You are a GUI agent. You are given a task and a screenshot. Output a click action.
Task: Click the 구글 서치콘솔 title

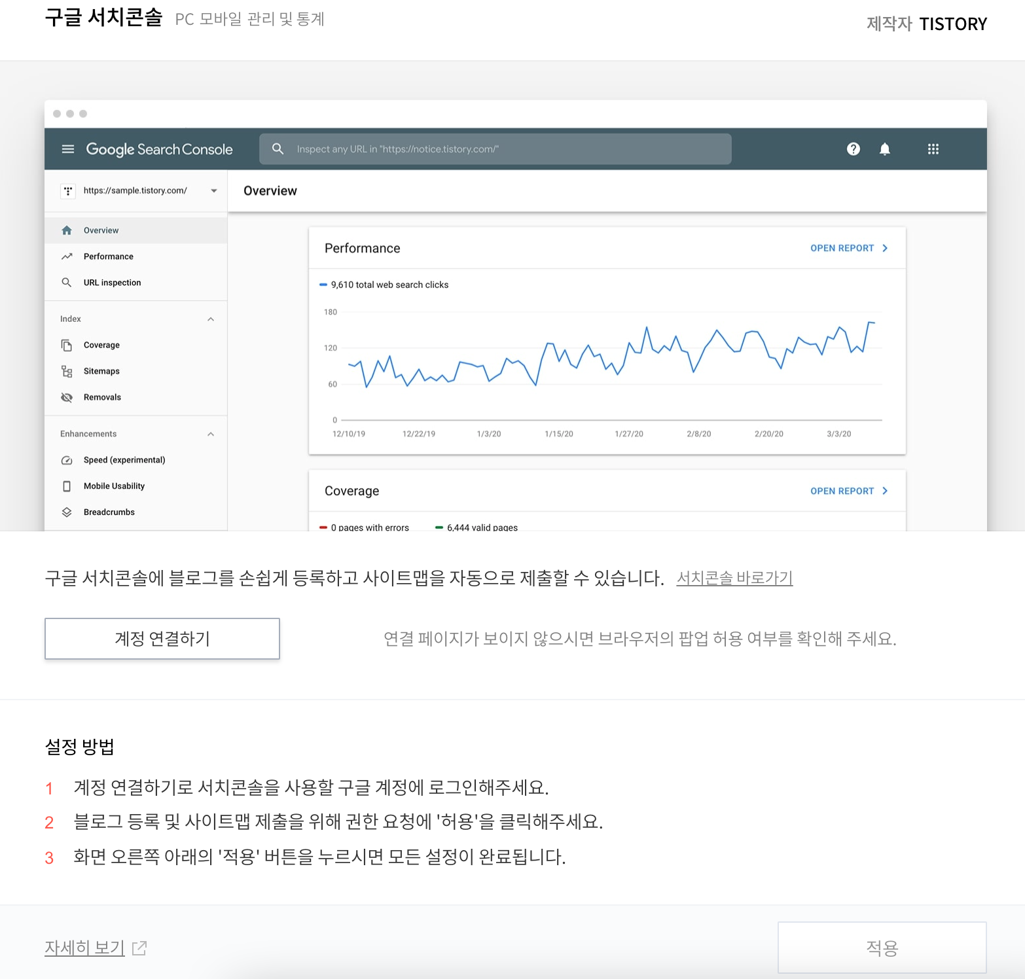point(103,18)
